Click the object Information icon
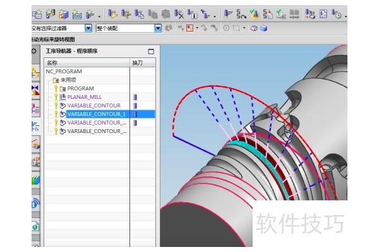This screenshot has height=252, width=379. 192,14
